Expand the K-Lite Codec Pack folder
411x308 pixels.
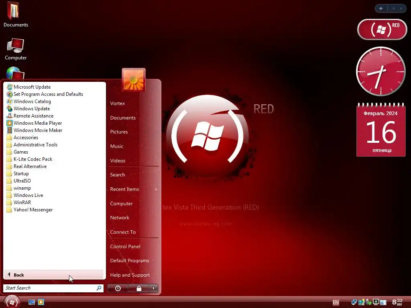point(29,159)
